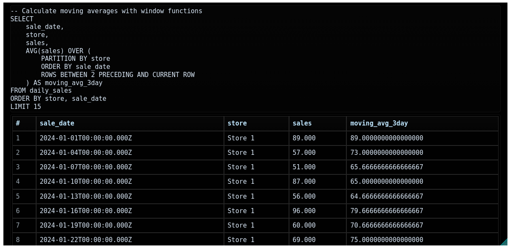Click Store 1 in the 2024-01-01 row

[x=256, y=138]
